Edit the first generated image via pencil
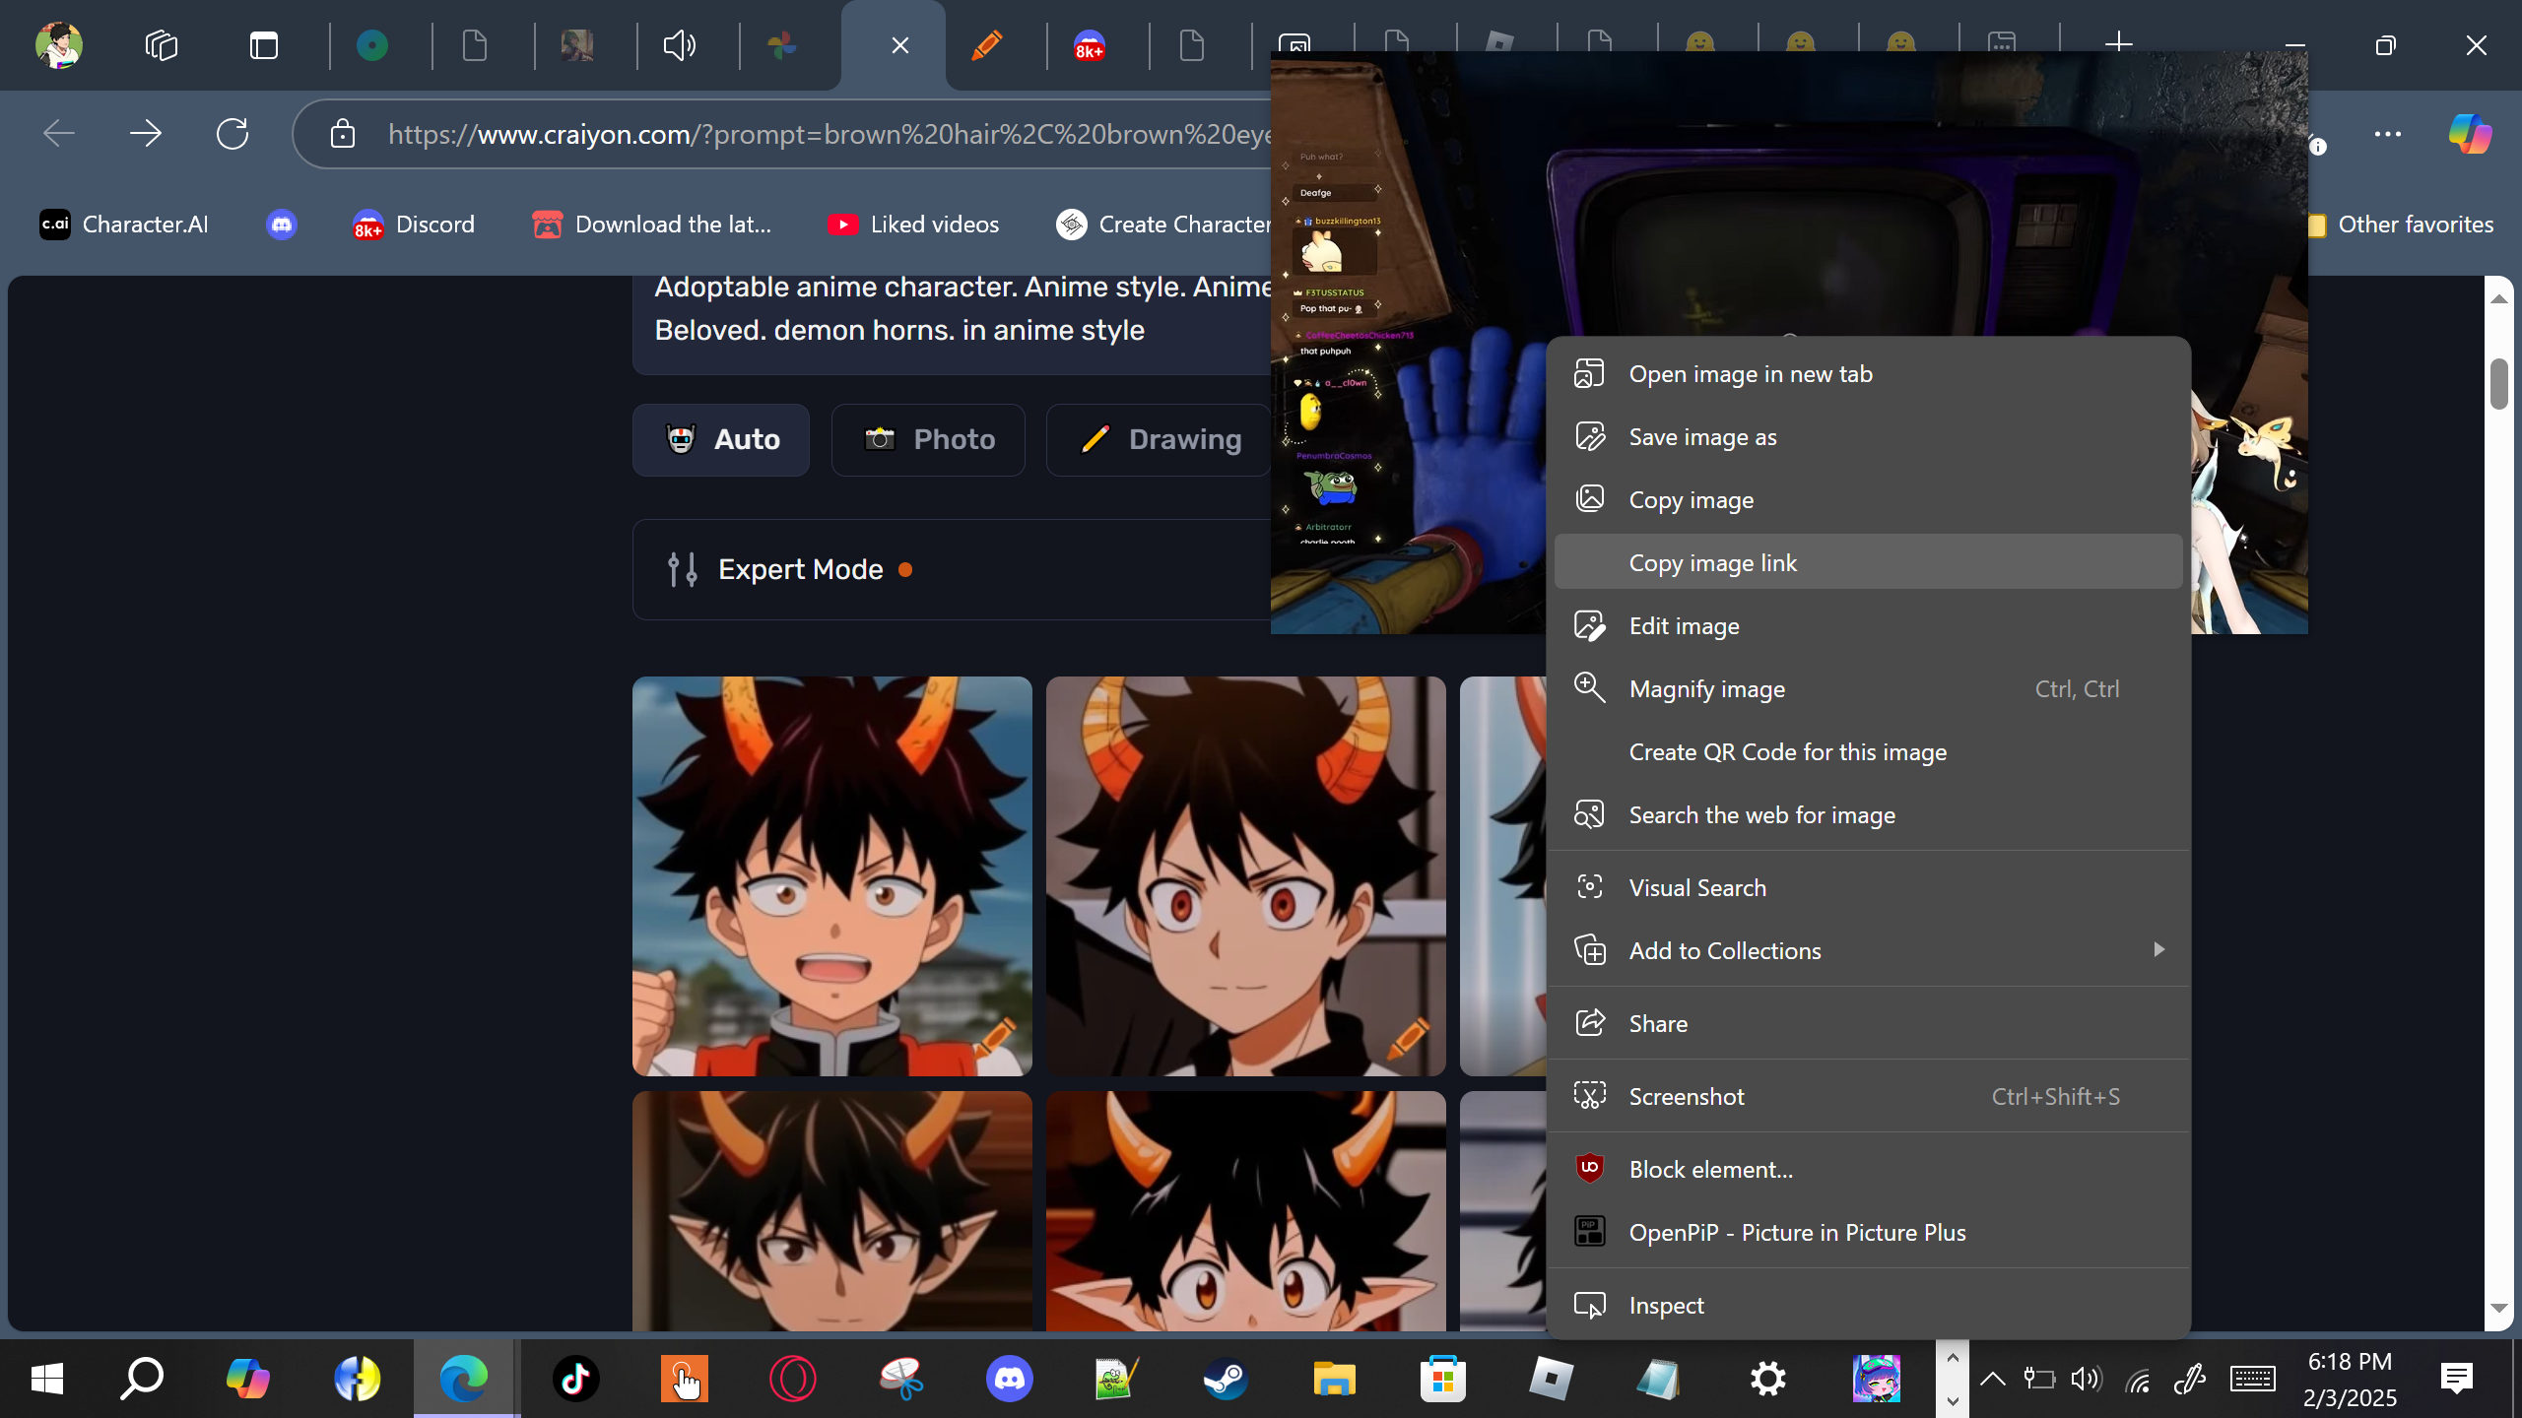Image resolution: width=2522 pixels, height=1418 pixels. click(994, 1037)
